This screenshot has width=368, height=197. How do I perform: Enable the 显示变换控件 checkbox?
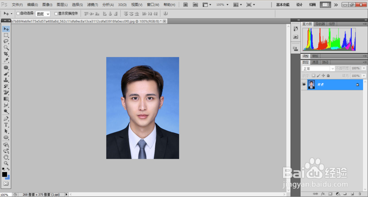click(x=56, y=14)
